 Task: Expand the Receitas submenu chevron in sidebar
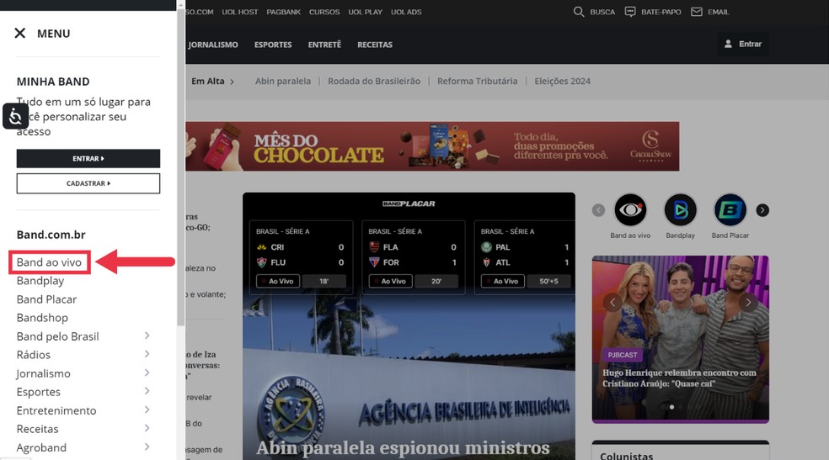pos(147,428)
